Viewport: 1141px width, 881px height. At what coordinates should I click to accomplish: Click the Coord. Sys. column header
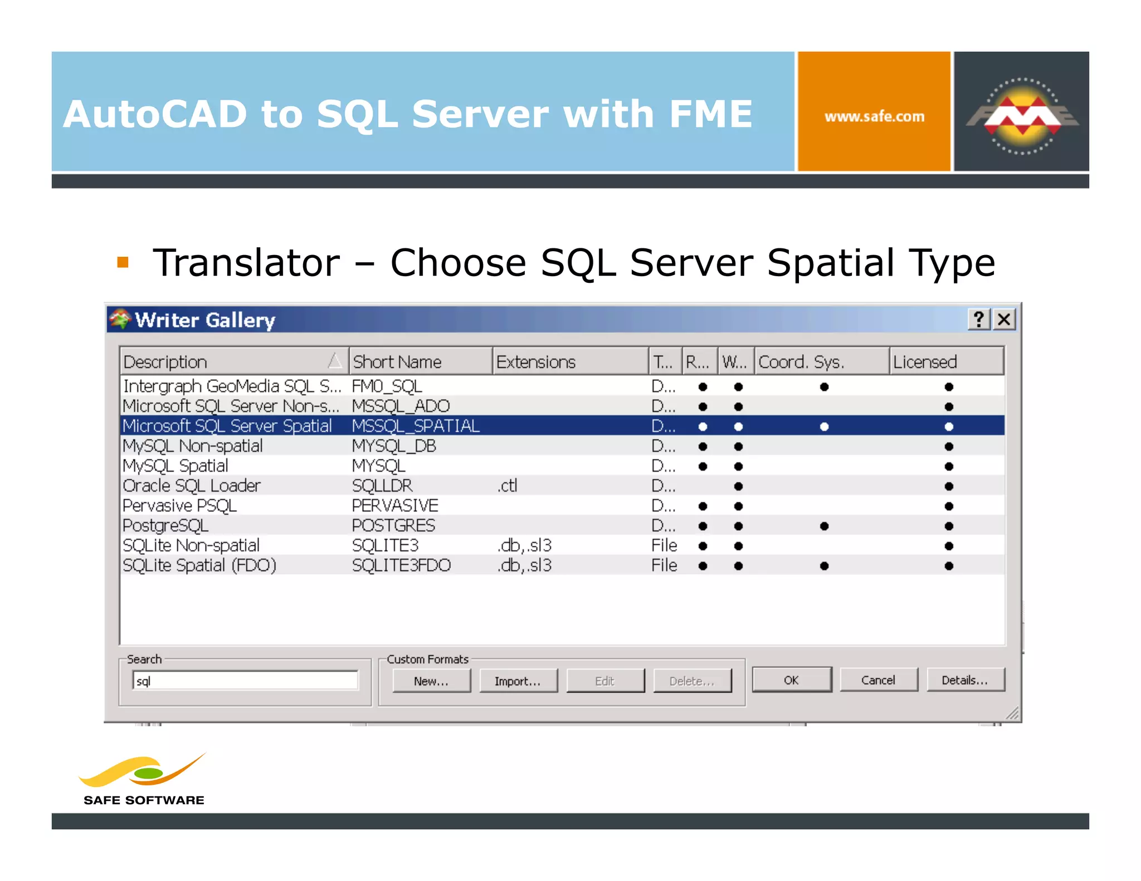pos(822,361)
